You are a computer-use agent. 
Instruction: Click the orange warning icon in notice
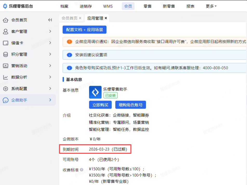[69, 42]
